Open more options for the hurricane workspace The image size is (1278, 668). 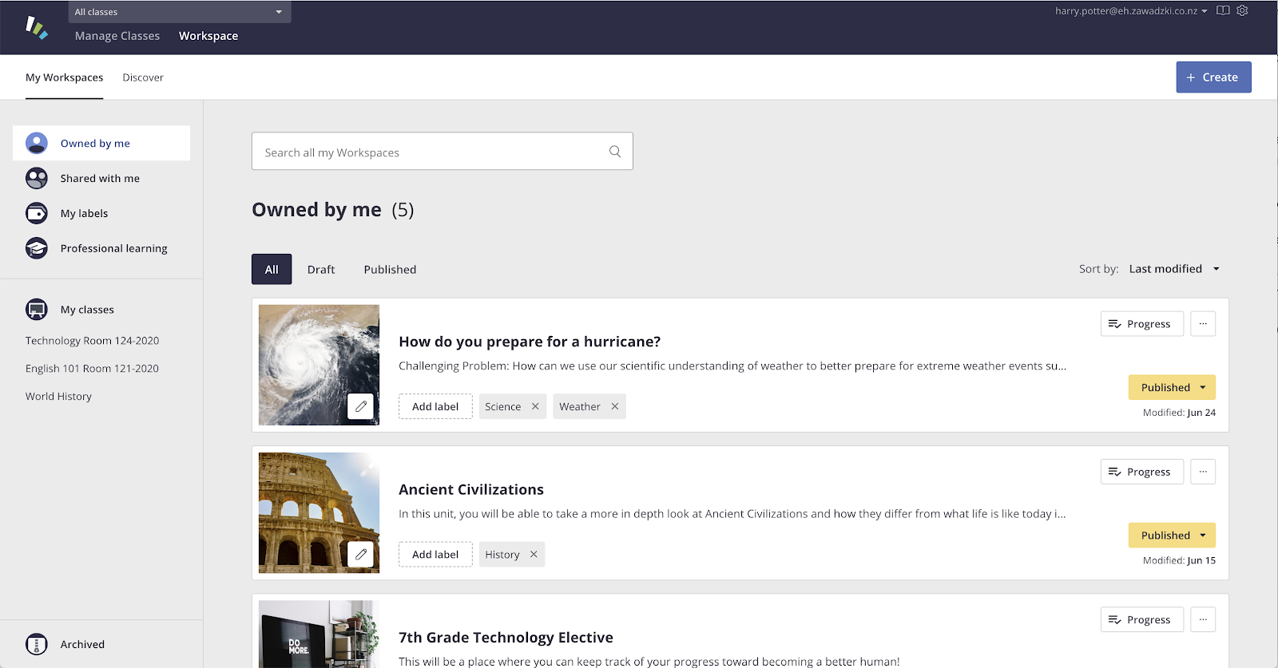point(1203,323)
